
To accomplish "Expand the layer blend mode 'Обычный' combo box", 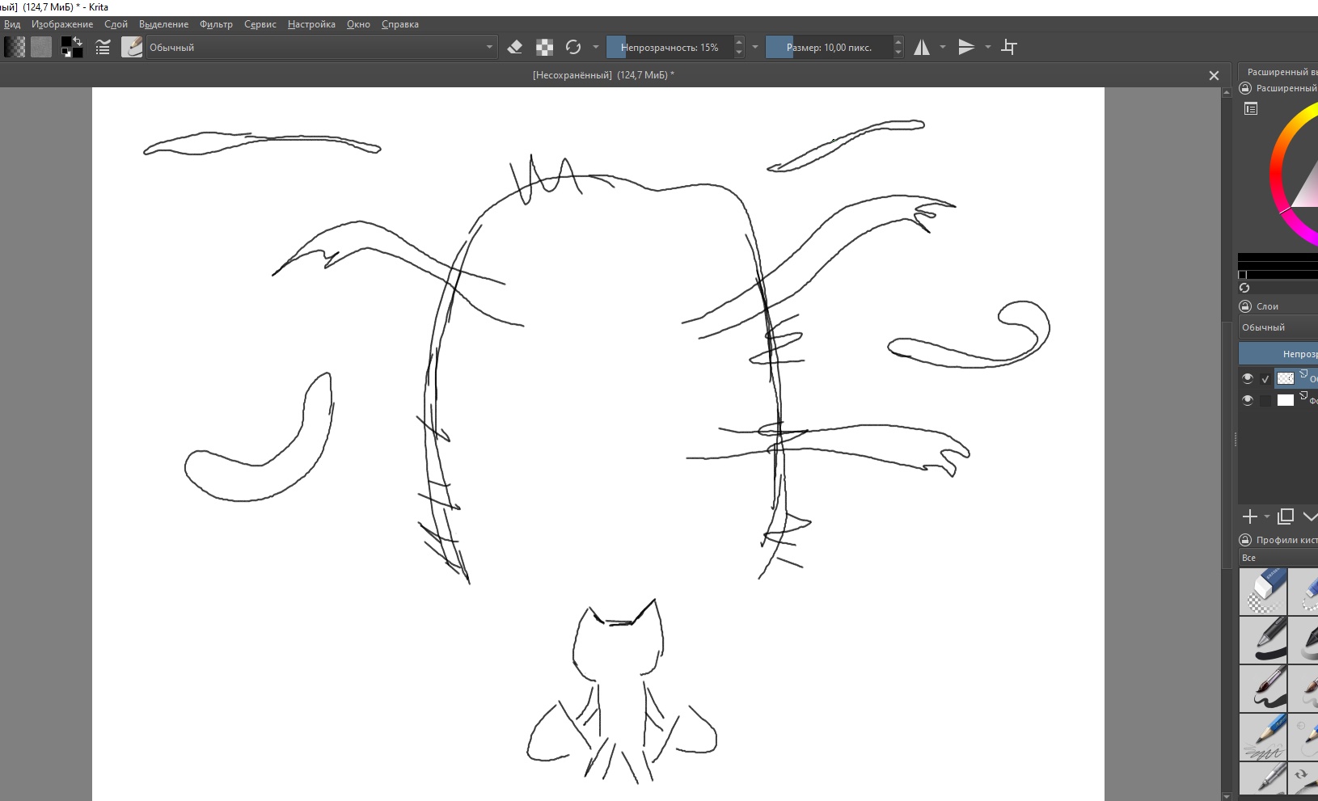I will [1278, 327].
